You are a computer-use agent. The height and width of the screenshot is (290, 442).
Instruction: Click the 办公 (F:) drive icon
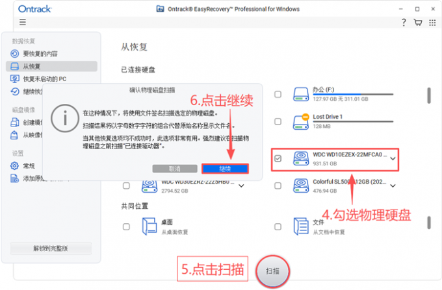pyautogui.click(x=301, y=94)
